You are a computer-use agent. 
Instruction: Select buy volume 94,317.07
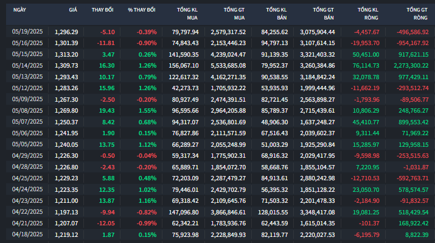[185, 122]
